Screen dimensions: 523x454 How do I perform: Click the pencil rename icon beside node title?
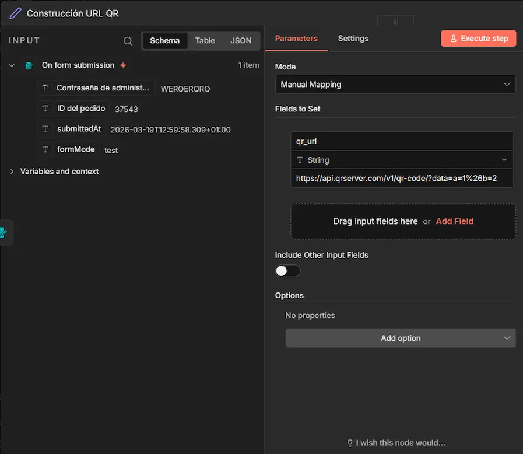tap(15, 13)
